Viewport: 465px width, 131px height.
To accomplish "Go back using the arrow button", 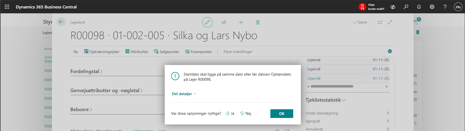I will (61, 22).
